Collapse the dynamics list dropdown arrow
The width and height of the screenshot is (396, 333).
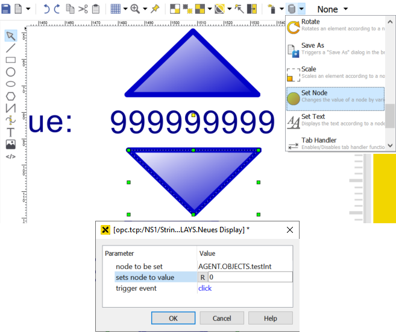point(301,9)
